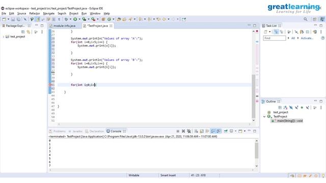Switch to the Declaration tab
326x183 pixels.
click(94, 131)
